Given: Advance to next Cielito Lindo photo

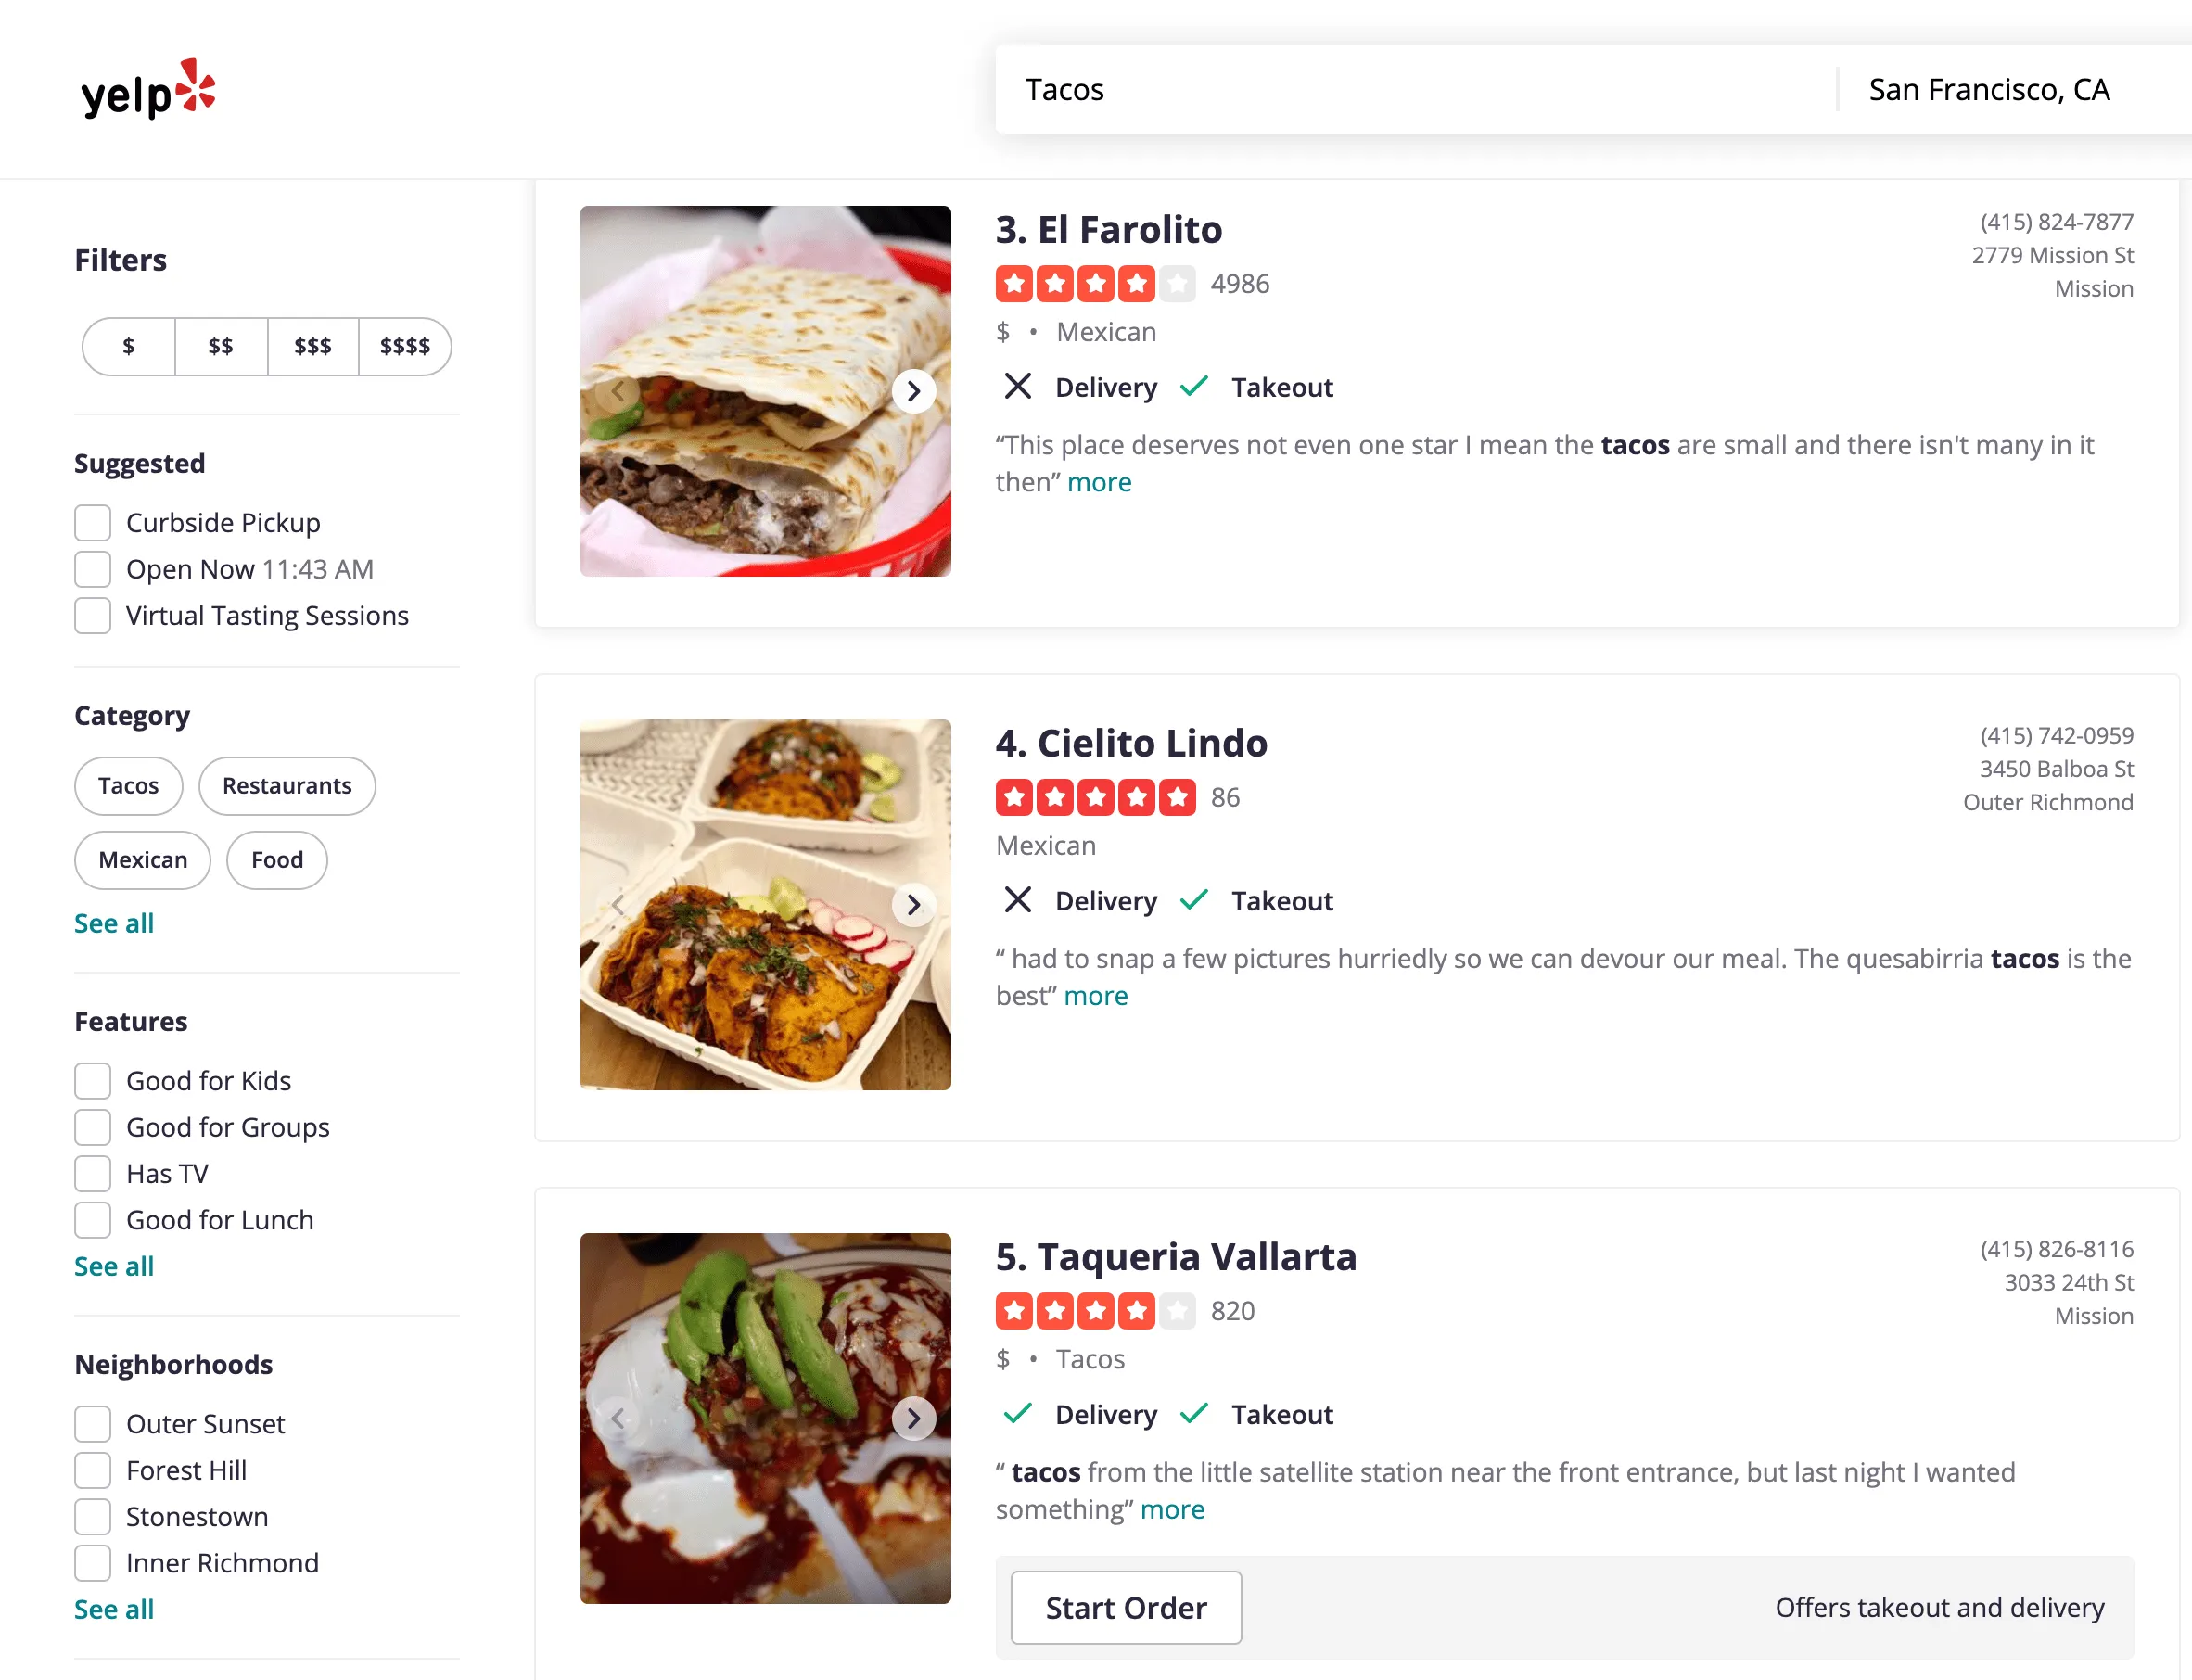Looking at the screenshot, I should pos(912,905).
